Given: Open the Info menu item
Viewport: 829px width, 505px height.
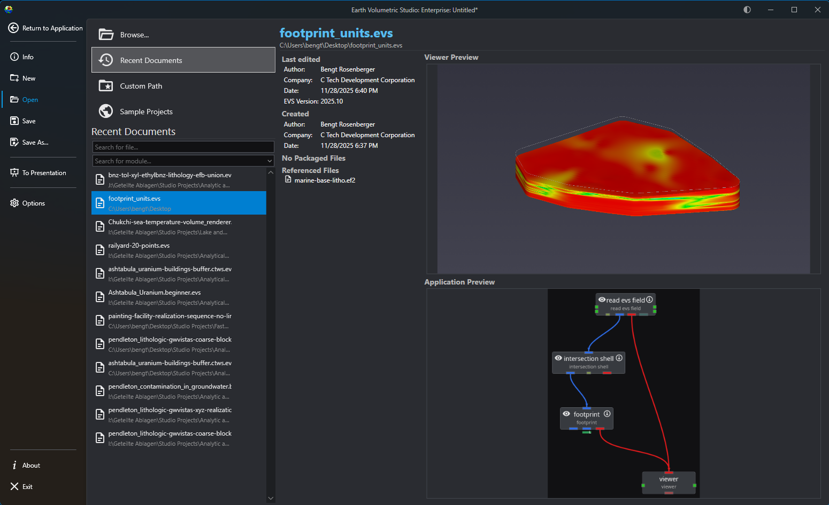Looking at the screenshot, I should (28, 57).
